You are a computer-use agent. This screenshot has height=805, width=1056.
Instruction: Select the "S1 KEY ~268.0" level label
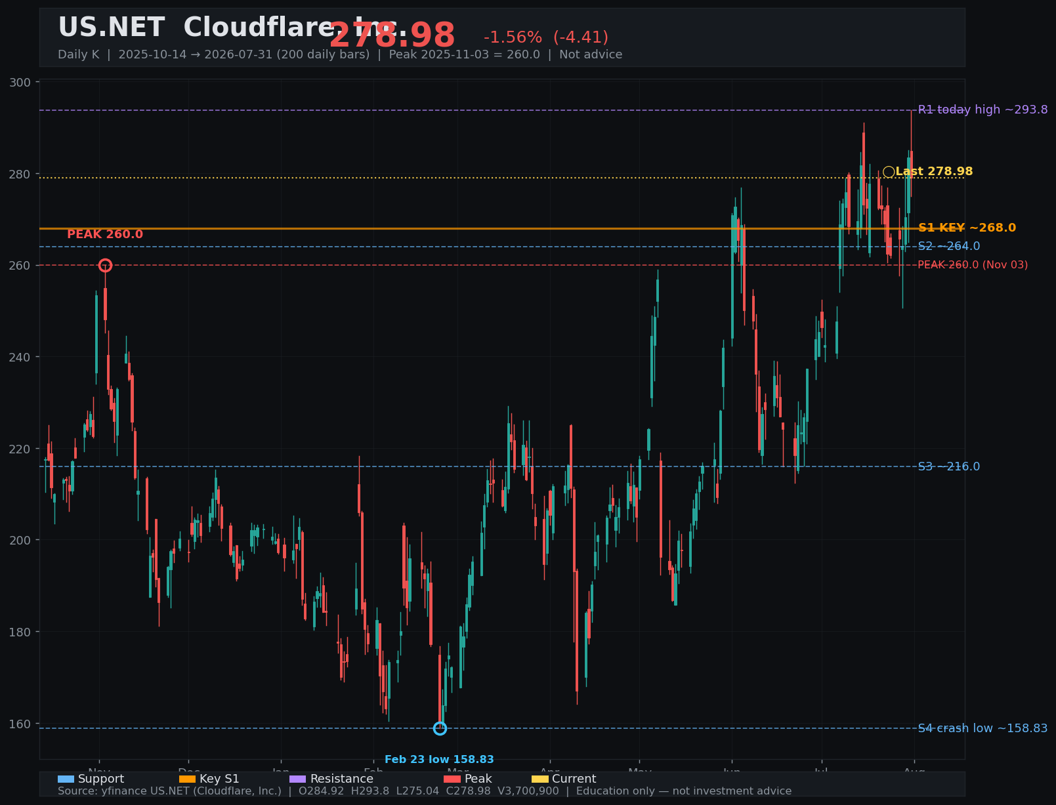click(x=967, y=228)
